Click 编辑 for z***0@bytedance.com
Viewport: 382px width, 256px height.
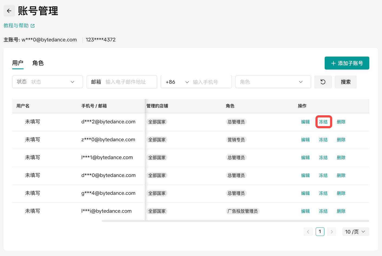tap(305, 140)
